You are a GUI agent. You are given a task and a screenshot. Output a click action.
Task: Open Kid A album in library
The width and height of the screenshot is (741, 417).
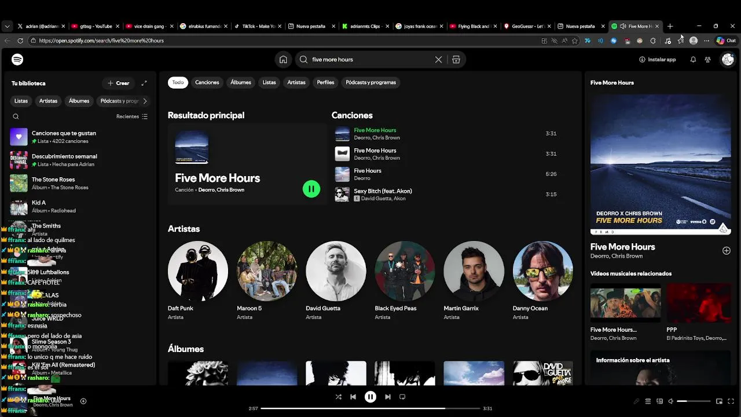click(x=79, y=206)
